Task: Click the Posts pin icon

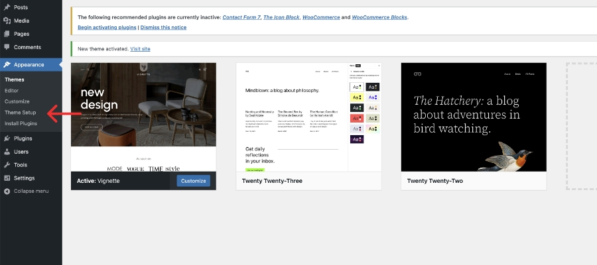Action: coord(7,7)
